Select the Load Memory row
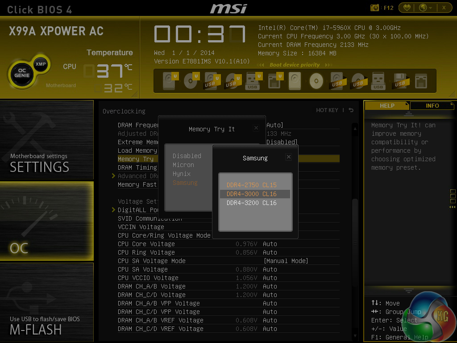Screen dimensions: 457x343 pos(138,151)
